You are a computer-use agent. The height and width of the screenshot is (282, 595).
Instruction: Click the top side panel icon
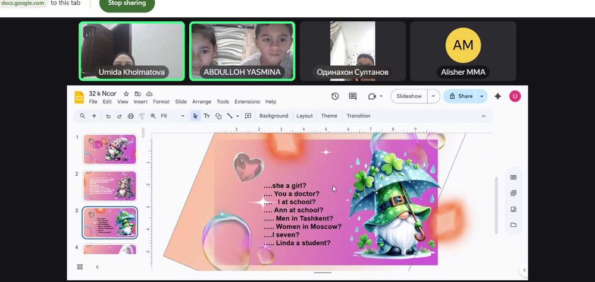(x=513, y=177)
